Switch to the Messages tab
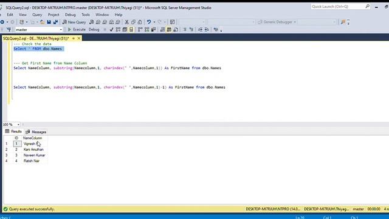Viewport: 389px width, 219px height. coord(36,132)
